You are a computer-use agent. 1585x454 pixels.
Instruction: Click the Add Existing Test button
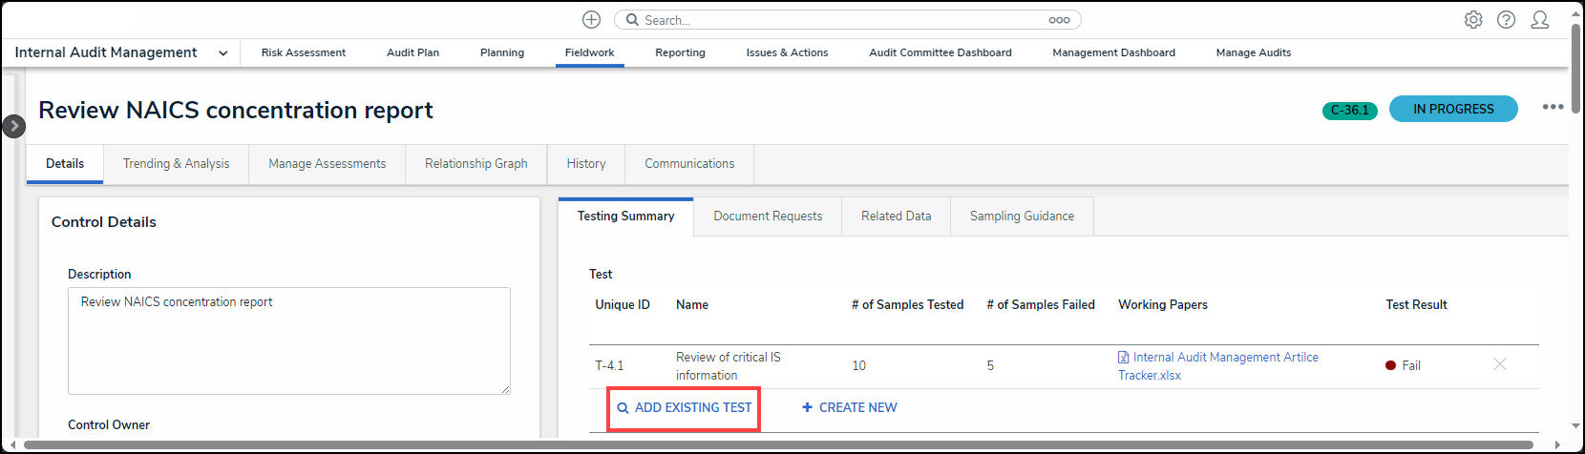click(x=685, y=408)
